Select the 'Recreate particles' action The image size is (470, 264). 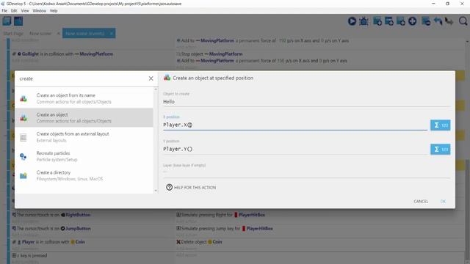[x=84, y=156]
